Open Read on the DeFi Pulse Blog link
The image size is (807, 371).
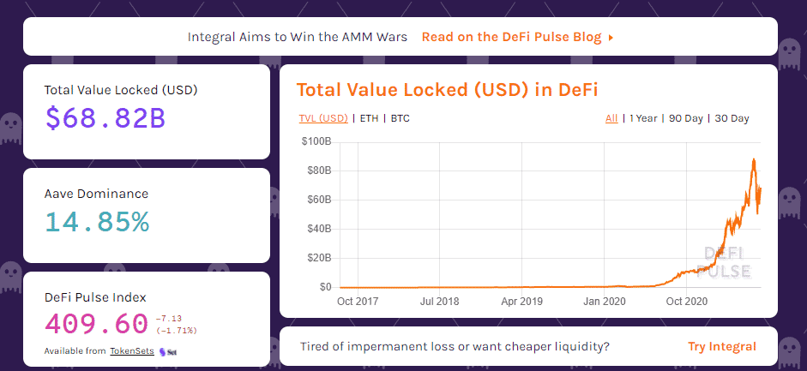tap(512, 38)
